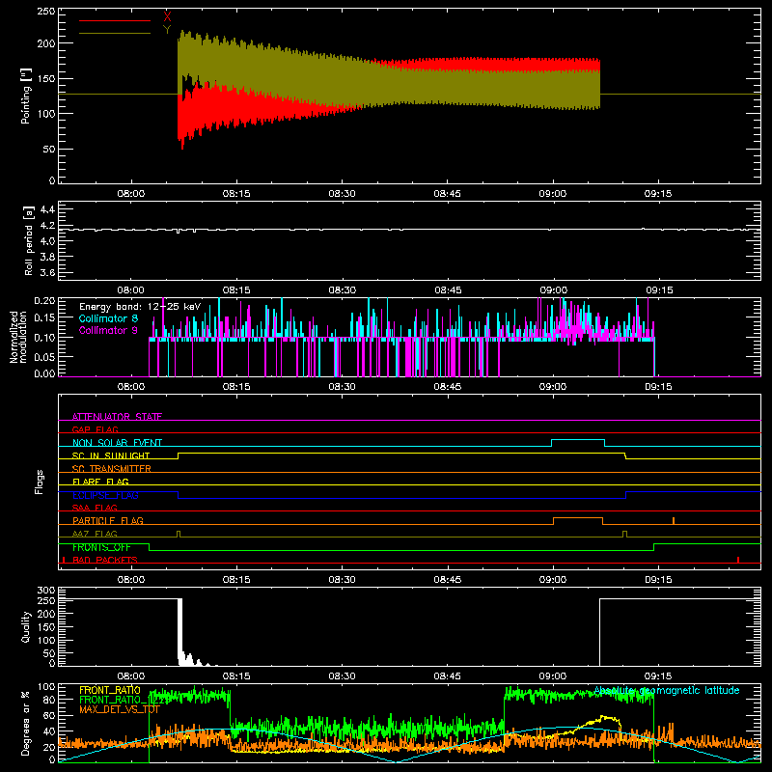Click the FLARE_FLAG label
The image size is (772, 772).
(x=100, y=482)
